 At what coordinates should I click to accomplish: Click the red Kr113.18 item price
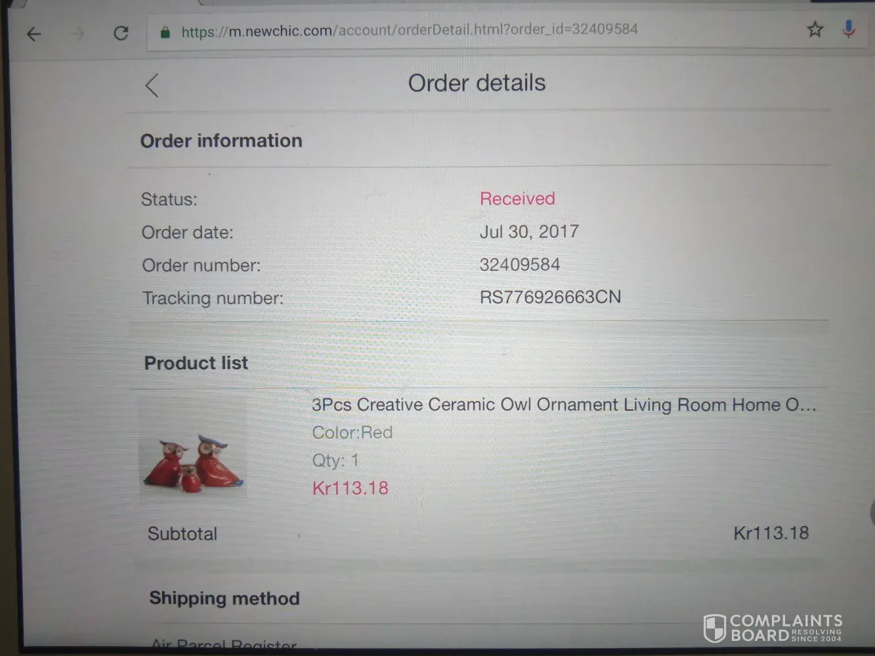coord(350,488)
